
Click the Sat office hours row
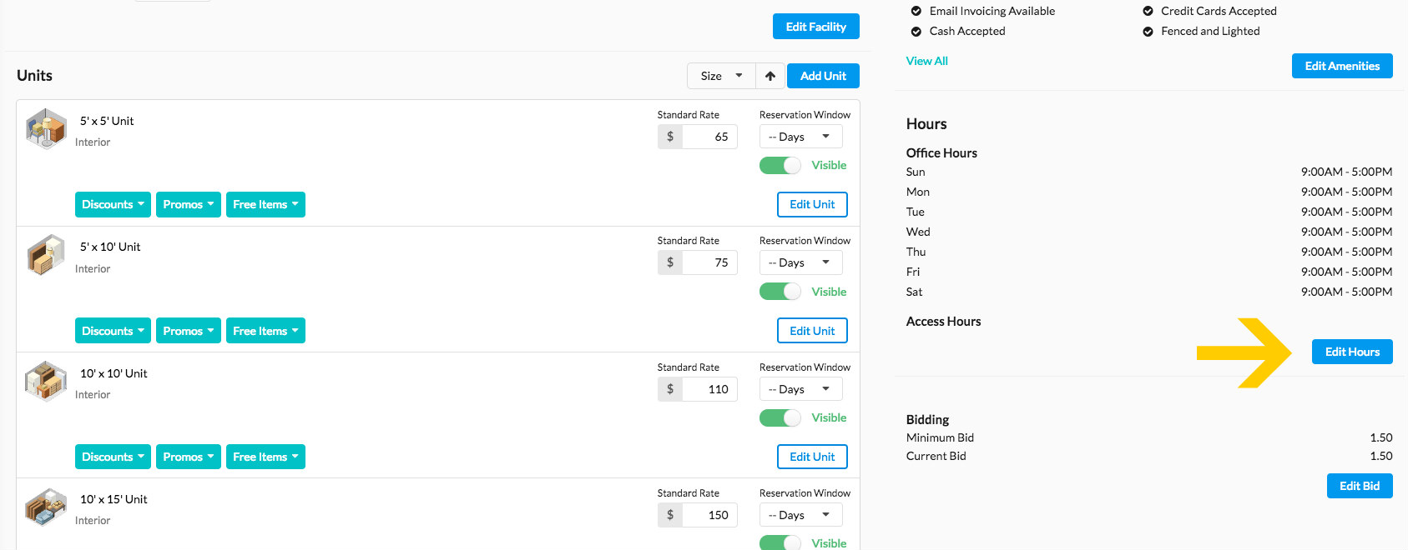pyautogui.click(x=1149, y=292)
